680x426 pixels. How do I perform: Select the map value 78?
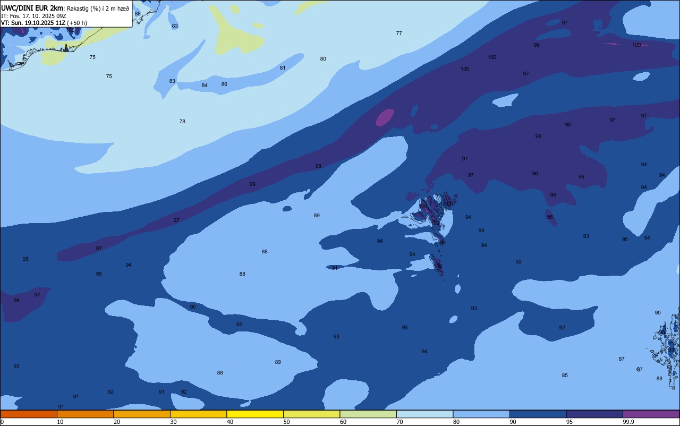(182, 121)
